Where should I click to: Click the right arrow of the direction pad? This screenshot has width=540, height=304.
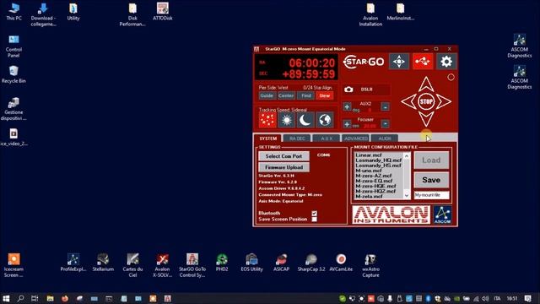pyautogui.click(x=443, y=101)
